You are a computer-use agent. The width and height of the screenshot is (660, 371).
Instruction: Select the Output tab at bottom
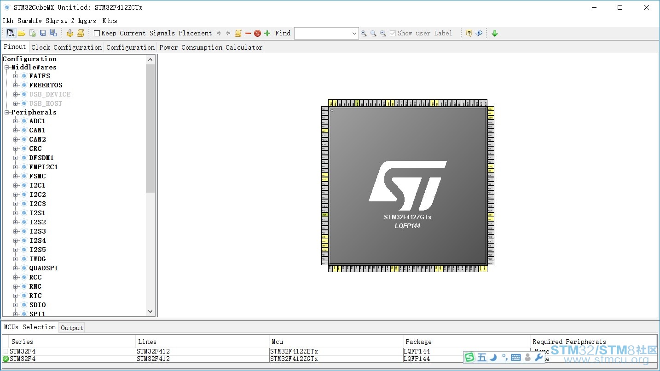click(72, 328)
